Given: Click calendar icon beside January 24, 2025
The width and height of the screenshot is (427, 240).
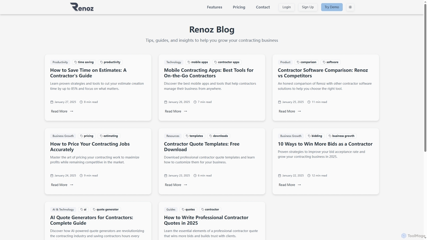Looking at the screenshot, I should point(52,176).
